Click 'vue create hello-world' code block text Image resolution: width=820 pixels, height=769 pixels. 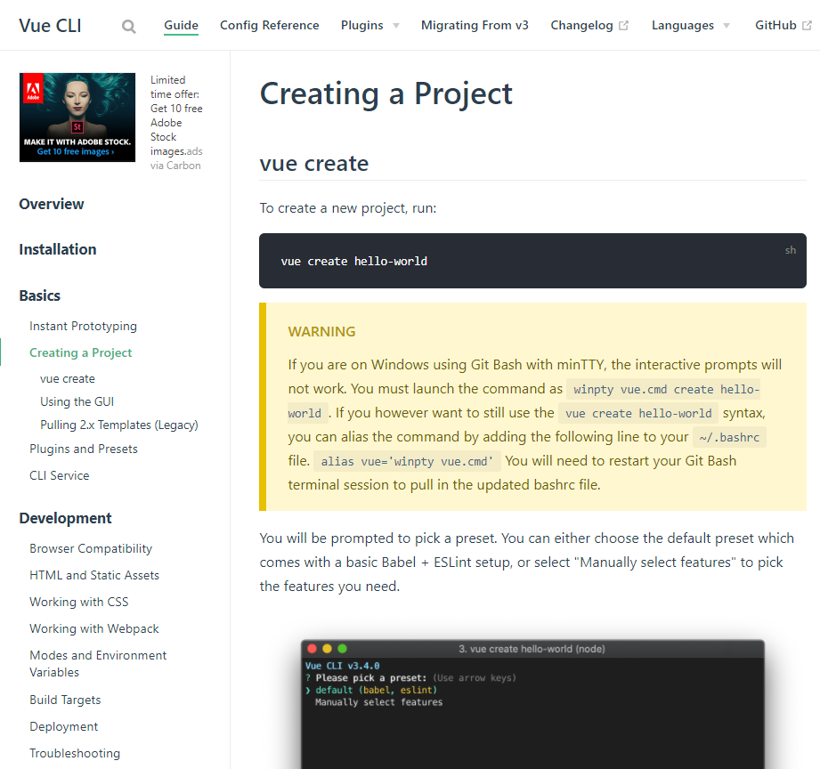click(354, 262)
